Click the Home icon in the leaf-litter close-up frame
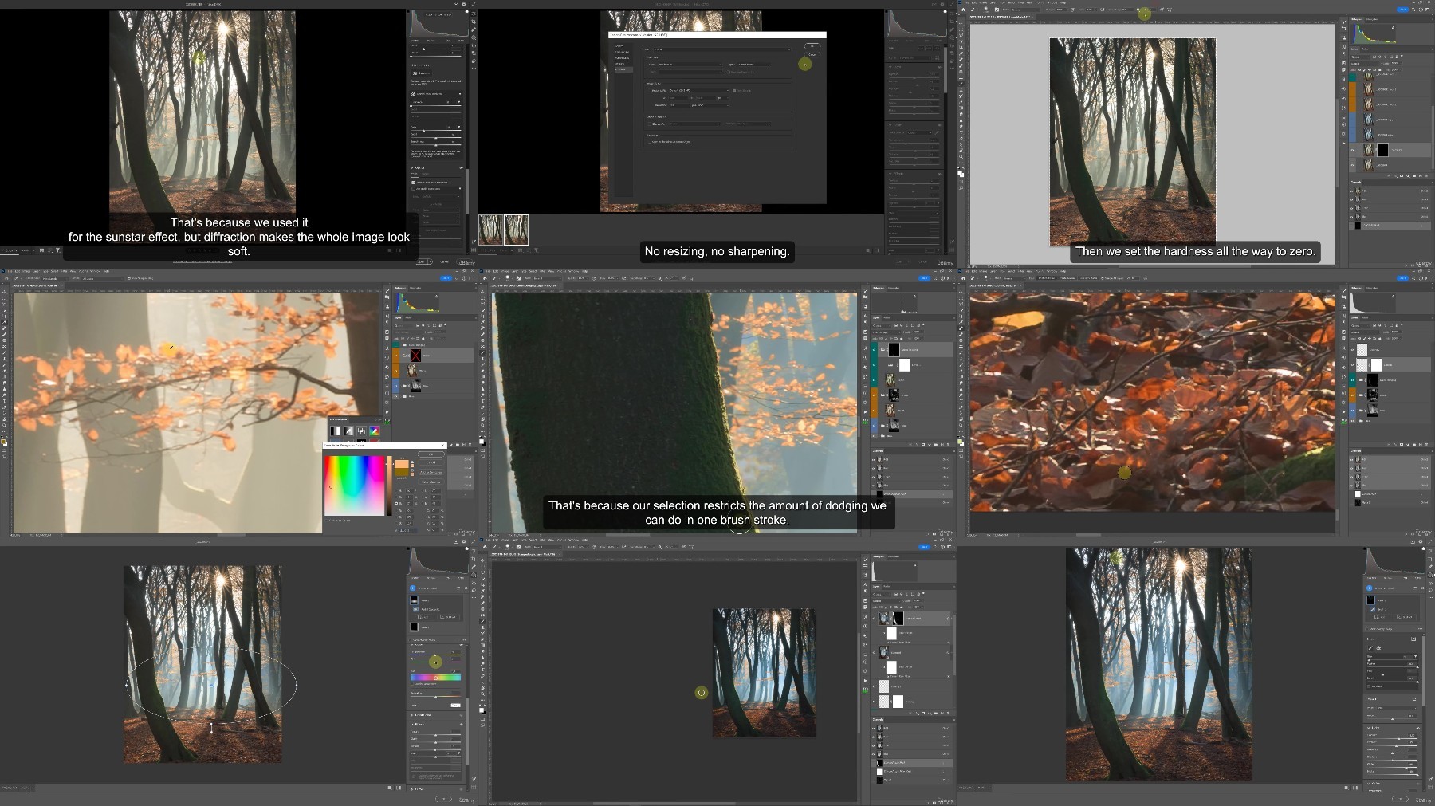Viewport: 1435px width, 806px height. pyautogui.click(x=963, y=278)
